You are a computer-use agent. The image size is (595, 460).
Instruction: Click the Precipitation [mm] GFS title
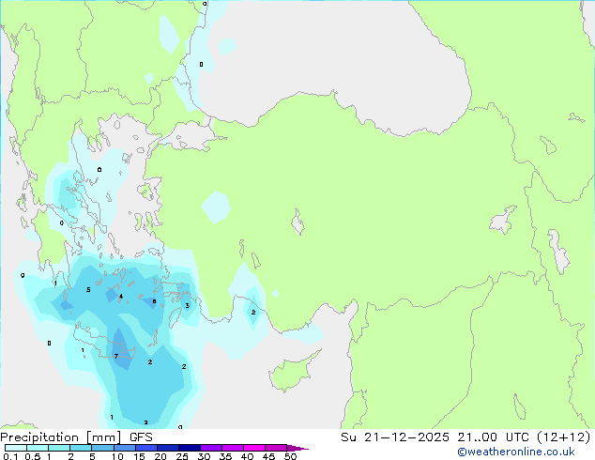point(76,437)
